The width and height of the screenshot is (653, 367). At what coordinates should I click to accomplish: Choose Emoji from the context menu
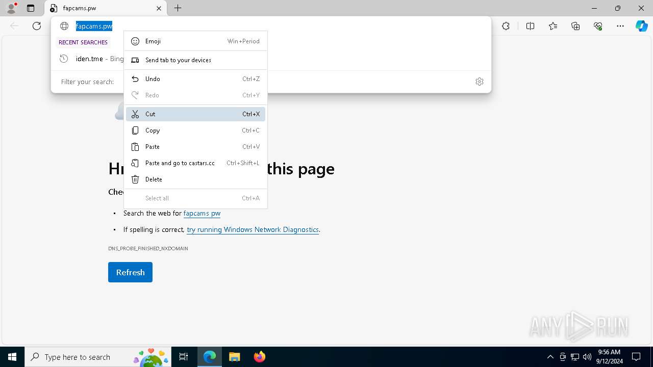(x=195, y=41)
